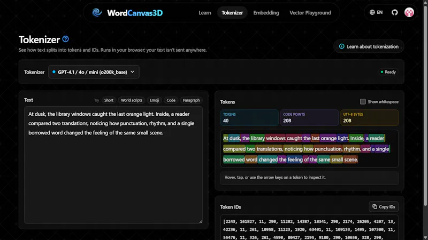The height and width of the screenshot is (240, 428).
Task: Click the WordCanvas3D swirl logo icon
Action: tap(97, 12)
